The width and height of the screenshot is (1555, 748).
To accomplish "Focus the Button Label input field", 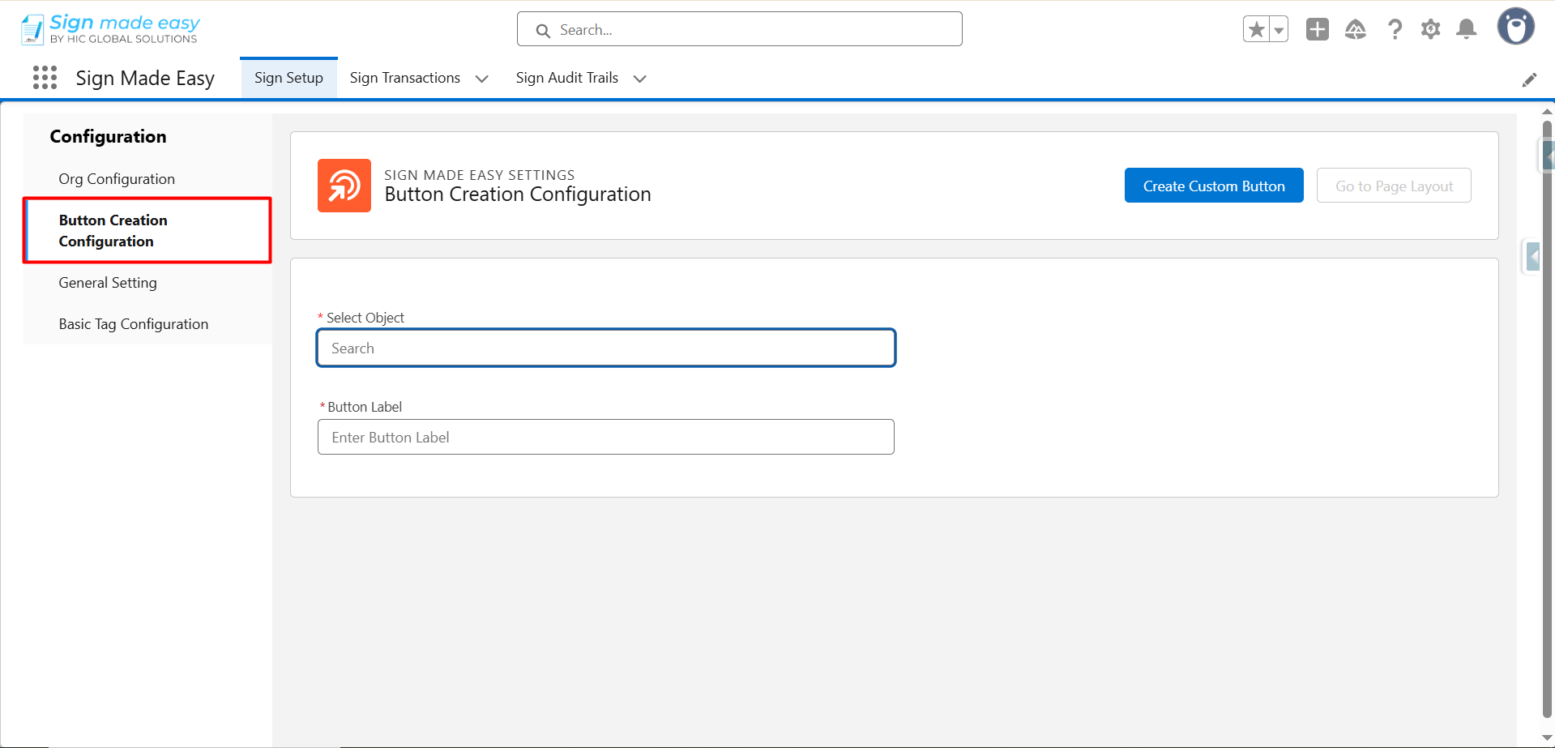I will (x=605, y=438).
